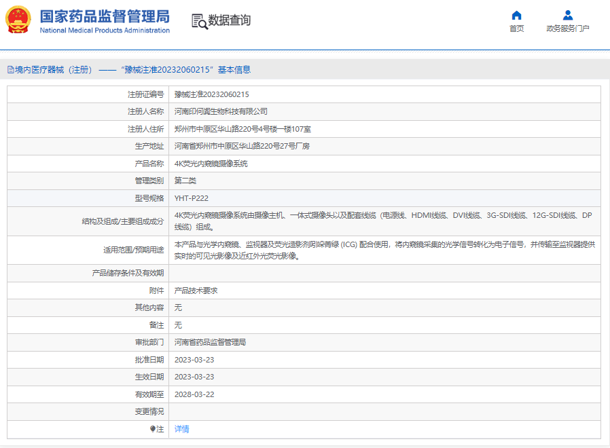This screenshot has width=610, height=448.
Task: Click the lightbulb icon beside 注
Action: coord(152,429)
